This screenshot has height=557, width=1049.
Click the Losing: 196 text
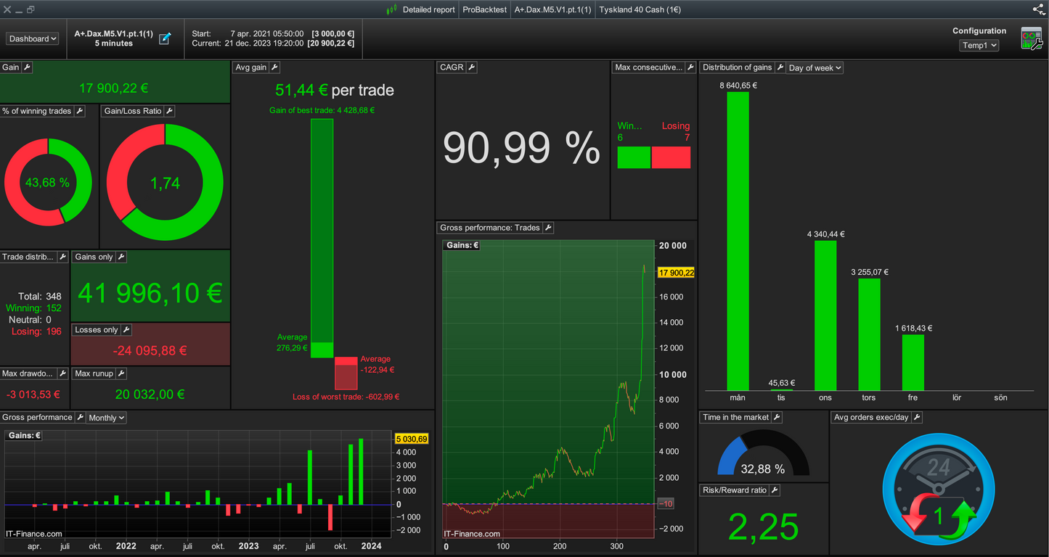point(37,331)
